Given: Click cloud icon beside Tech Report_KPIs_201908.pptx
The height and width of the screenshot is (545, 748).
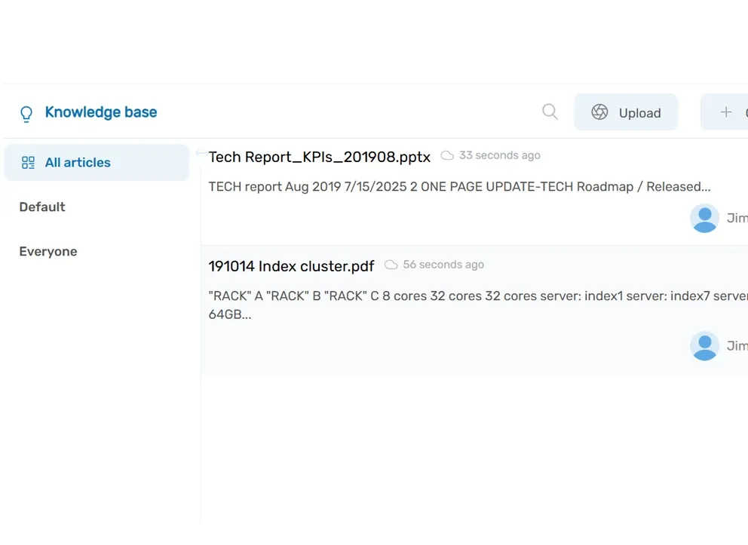Looking at the screenshot, I should (x=447, y=155).
